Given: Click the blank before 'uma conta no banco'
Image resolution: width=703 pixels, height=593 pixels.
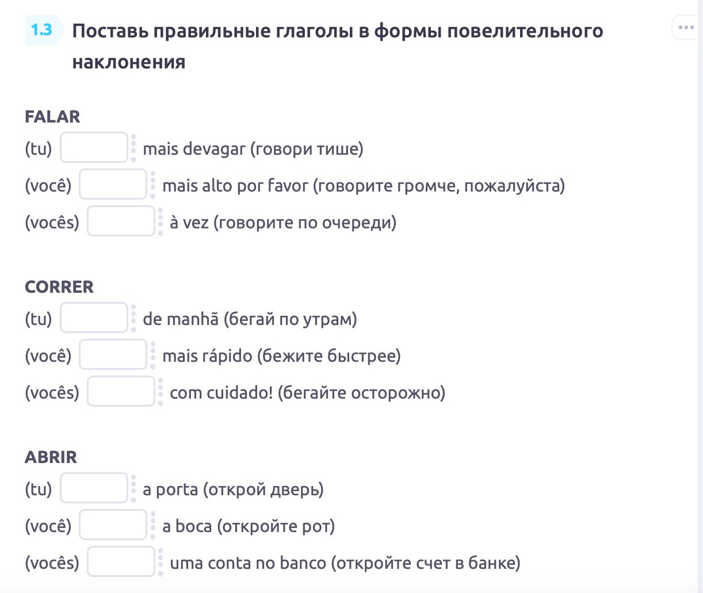Looking at the screenshot, I should click(x=121, y=562).
